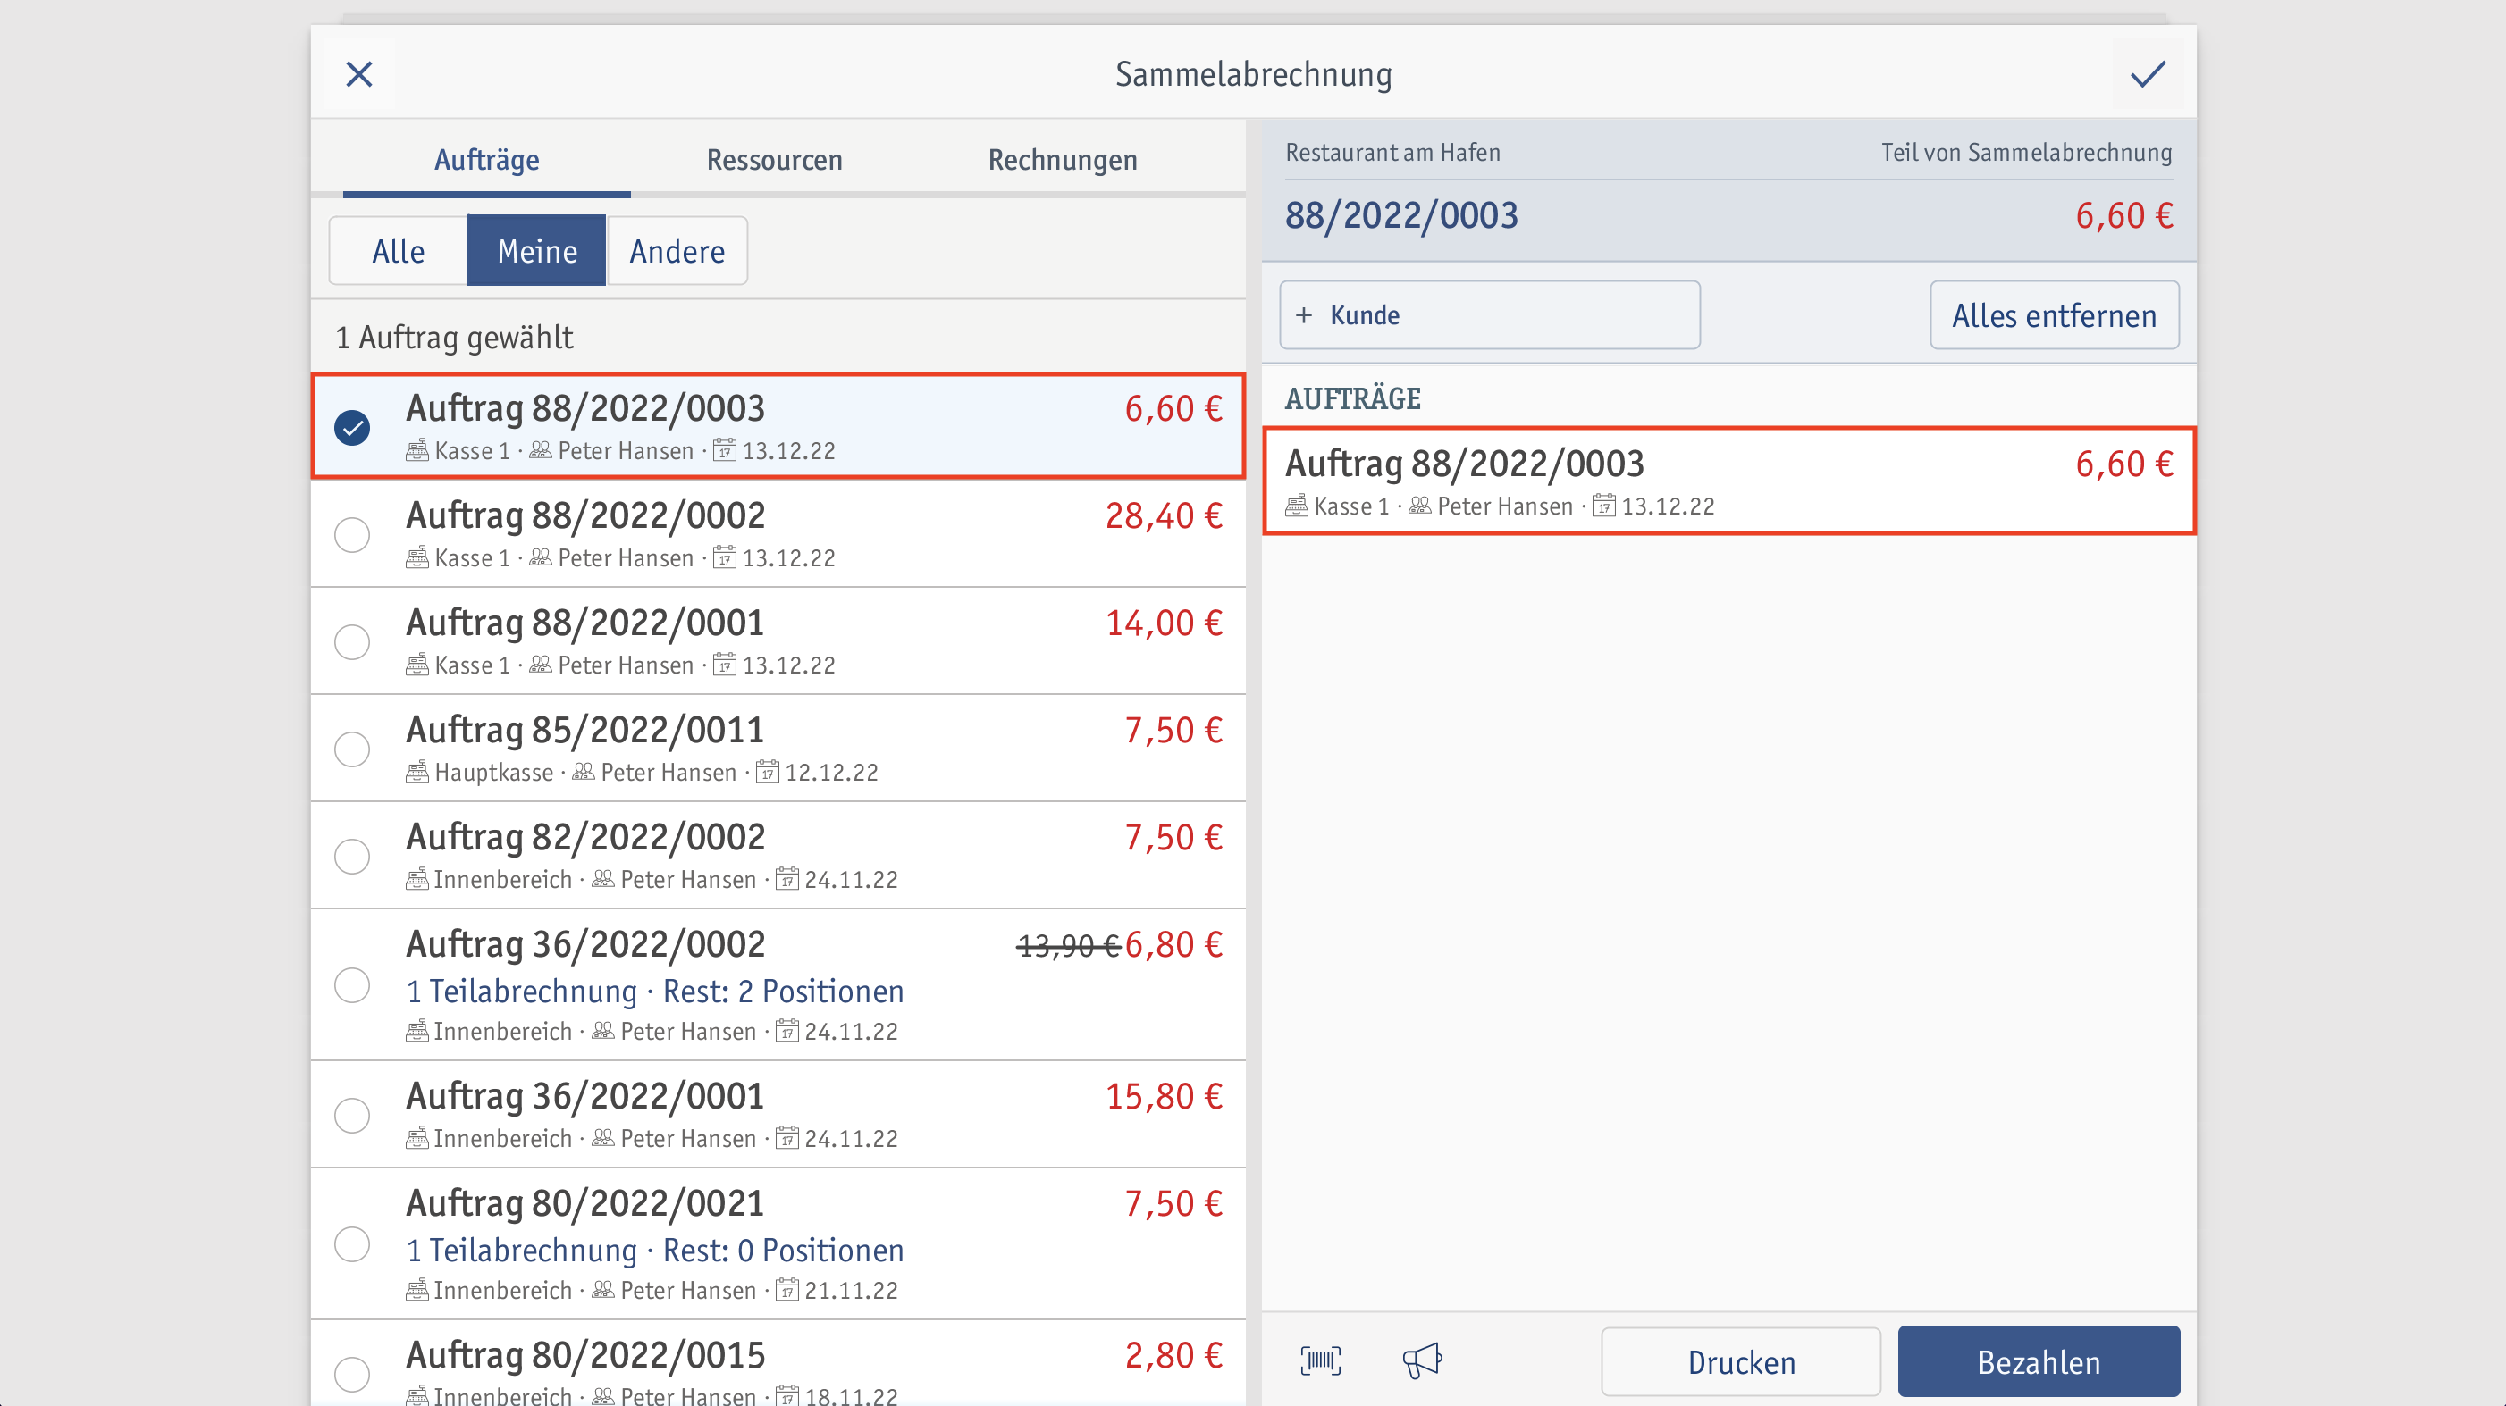
Task: Click the title Auftrag 36/2022/0001
Action: click(x=585, y=1096)
